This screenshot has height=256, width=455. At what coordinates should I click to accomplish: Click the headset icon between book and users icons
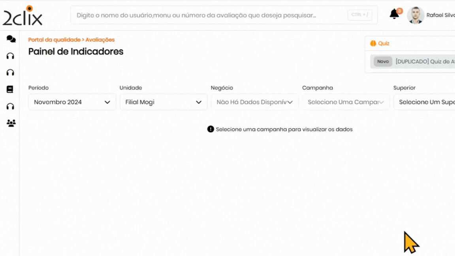tap(11, 106)
